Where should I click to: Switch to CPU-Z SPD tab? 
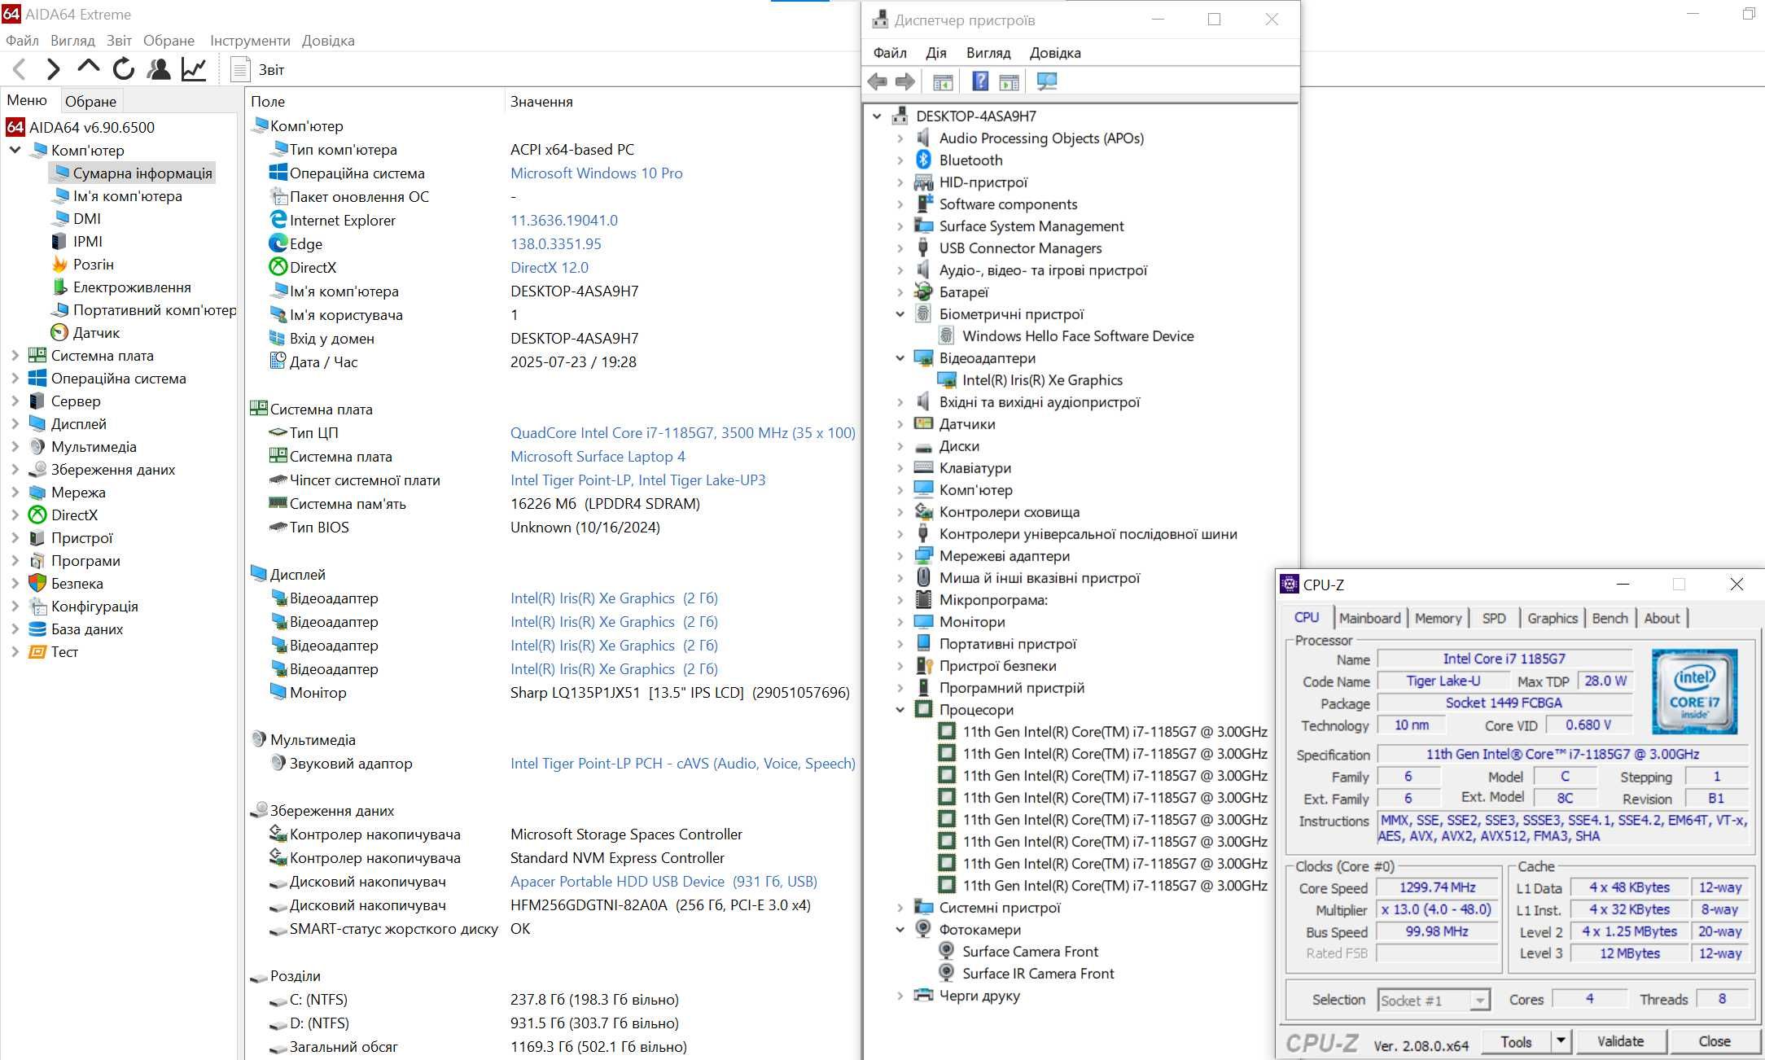pos(1494,619)
